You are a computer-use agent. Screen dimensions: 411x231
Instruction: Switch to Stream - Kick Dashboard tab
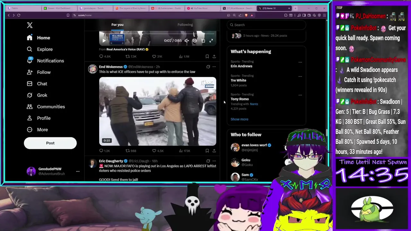[59, 8]
